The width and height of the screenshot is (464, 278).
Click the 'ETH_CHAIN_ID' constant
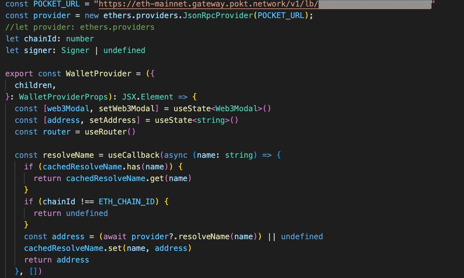click(x=127, y=202)
